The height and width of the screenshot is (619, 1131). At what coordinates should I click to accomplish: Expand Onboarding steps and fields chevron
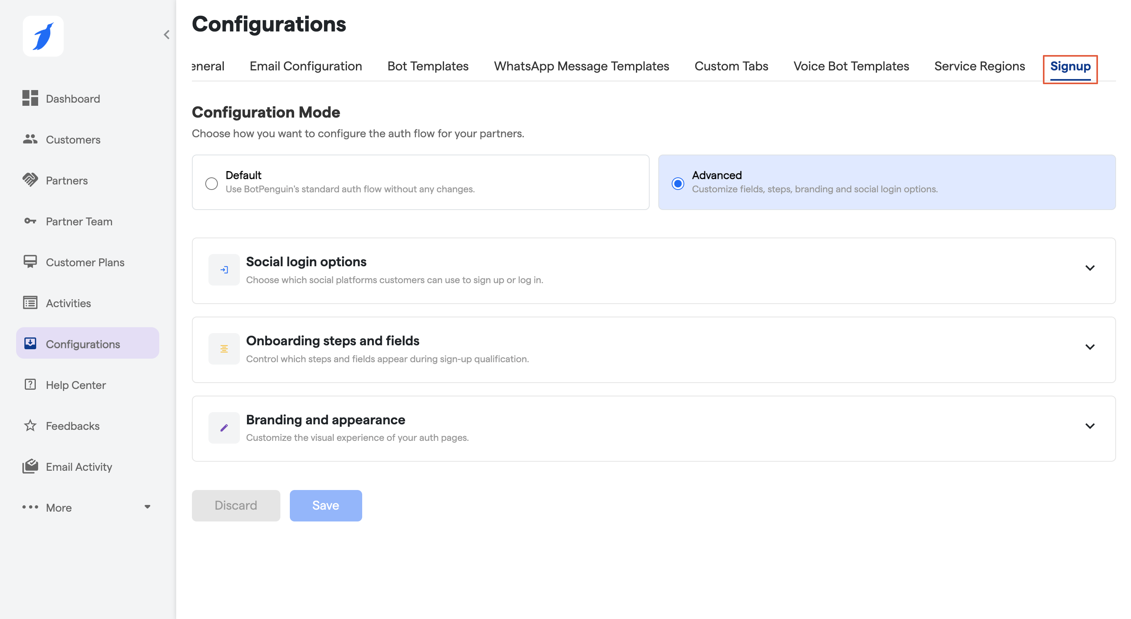tap(1090, 347)
